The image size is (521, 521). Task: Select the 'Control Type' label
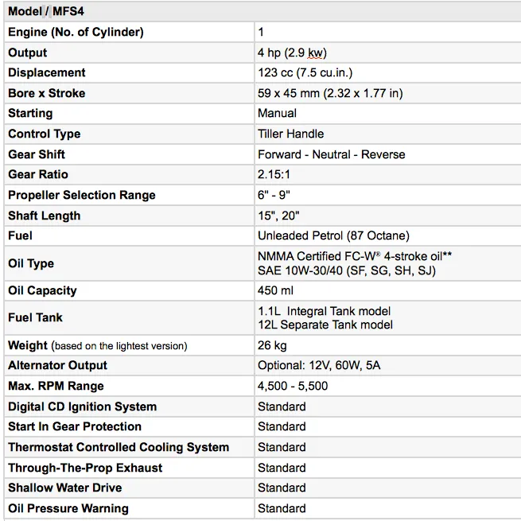click(x=45, y=134)
